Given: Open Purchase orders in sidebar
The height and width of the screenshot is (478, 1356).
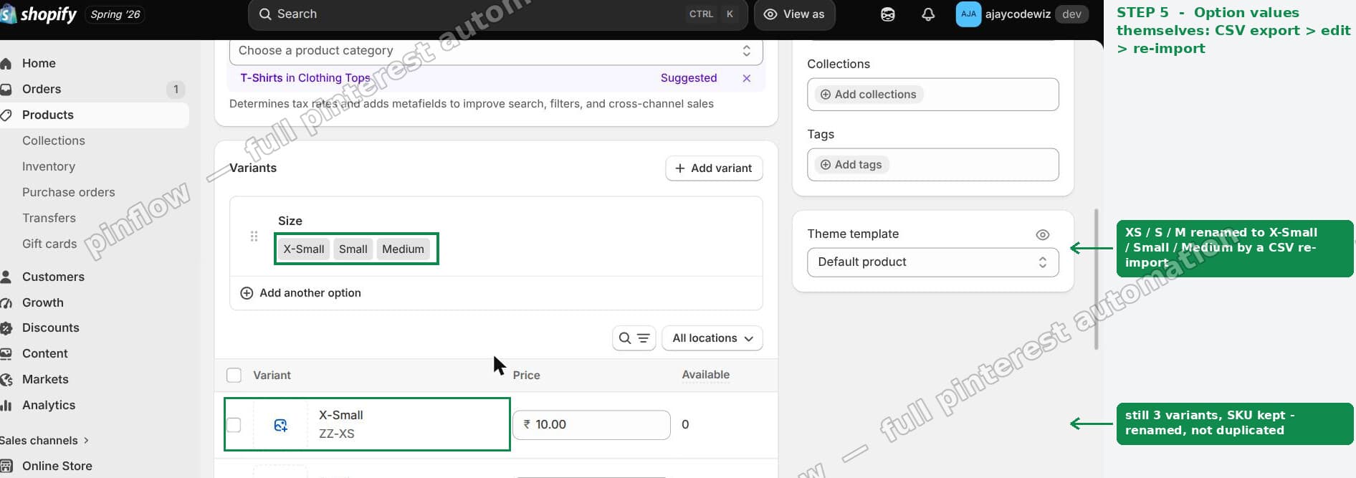Looking at the screenshot, I should [x=69, y=193].
